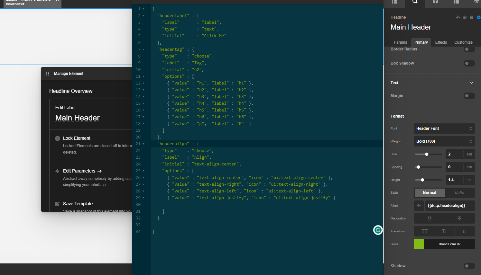The height and width of the screenshot is (275, 481).
Task: Open the Bold (700) weight dropdown
Action: [x=444, y=141]
